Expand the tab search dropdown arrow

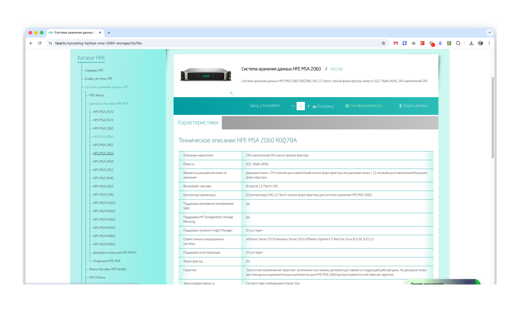click(490, 32)
